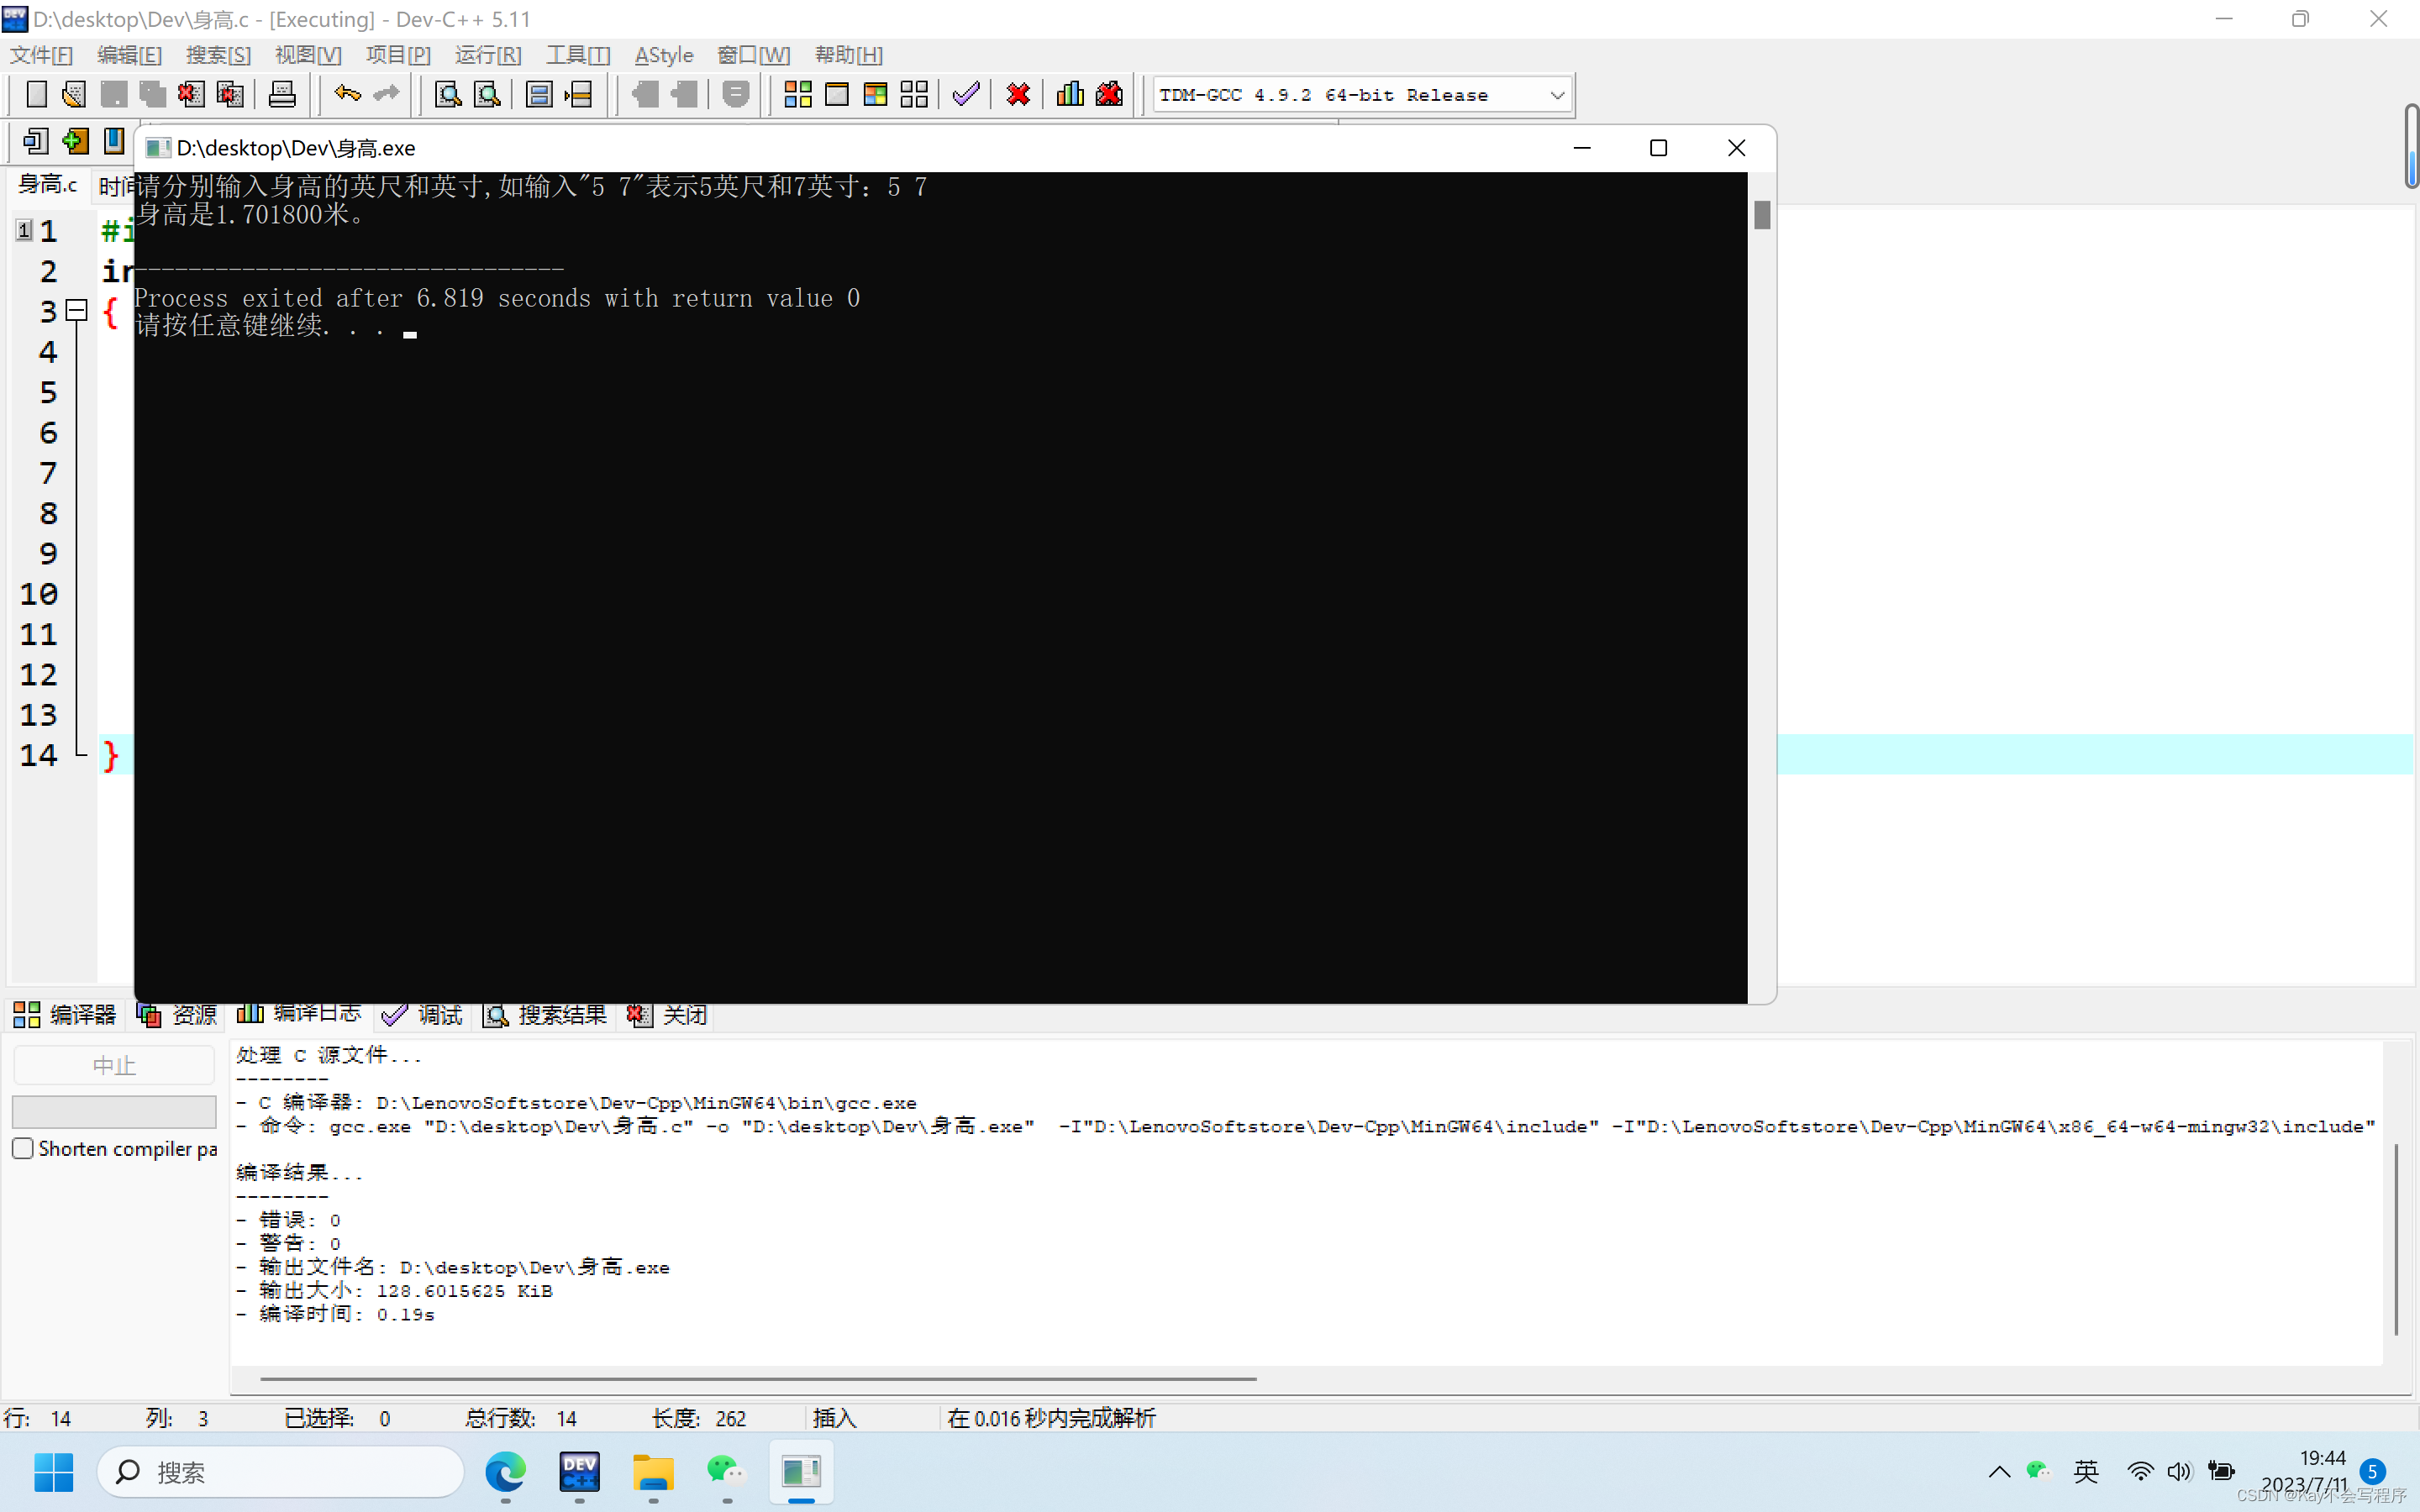Click the Print toolbar icon
This screenshot has height=1512, width=2420.
(x=282, y=95)
